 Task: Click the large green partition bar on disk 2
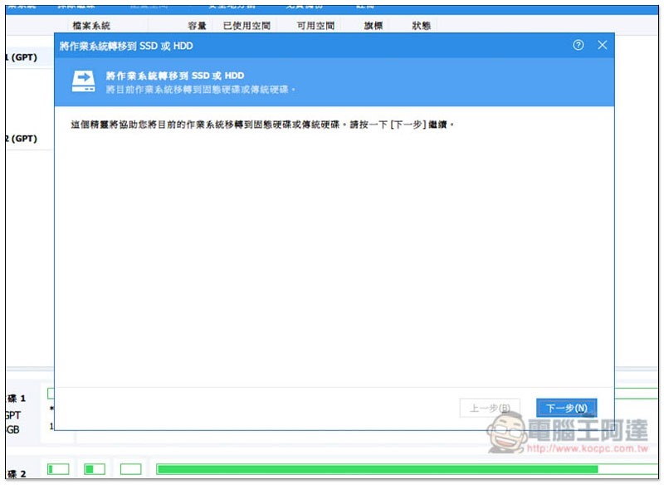click(x=398, y=469)
